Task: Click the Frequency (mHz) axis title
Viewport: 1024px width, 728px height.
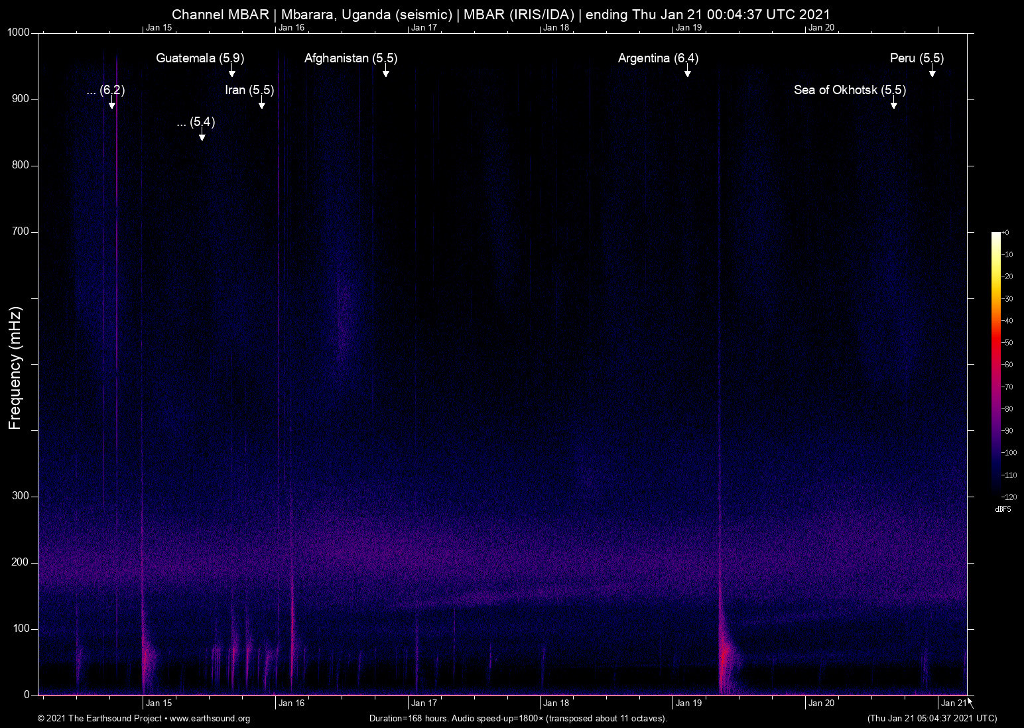Action: point(15,368)
